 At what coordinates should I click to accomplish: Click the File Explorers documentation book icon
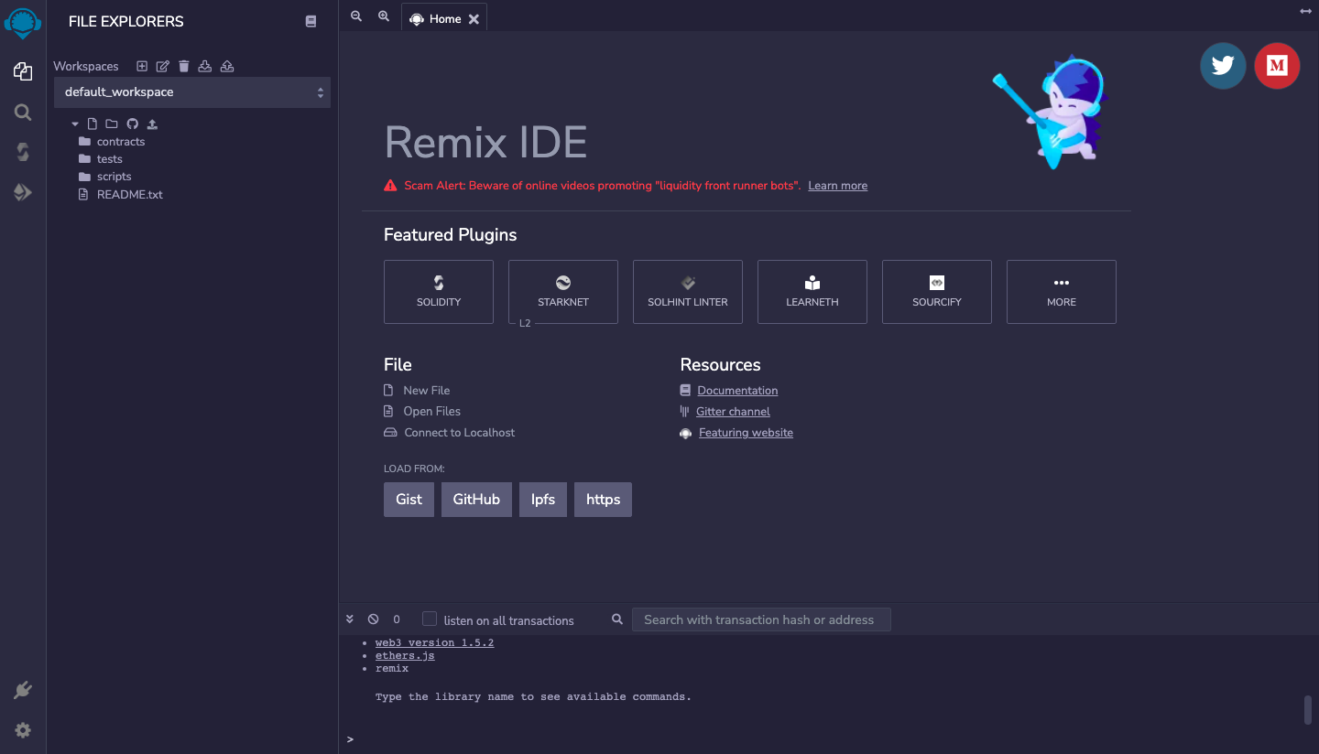[311, 21]
